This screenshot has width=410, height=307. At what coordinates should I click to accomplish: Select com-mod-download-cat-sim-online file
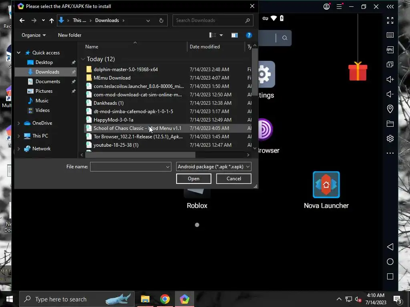pyautogui.click(x=167, y=94)
